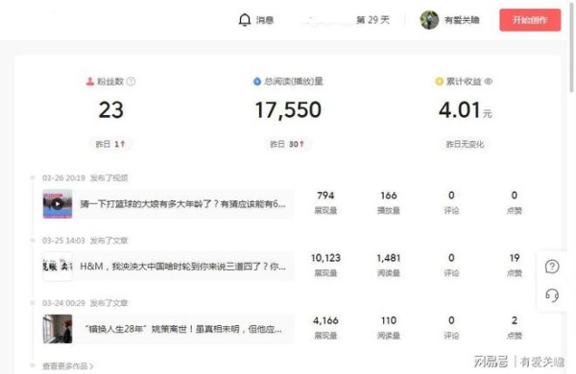The width and height of the screenshot is (576, 374).
Task: Open the notification bell icon
Action: [x=245, y=20]
